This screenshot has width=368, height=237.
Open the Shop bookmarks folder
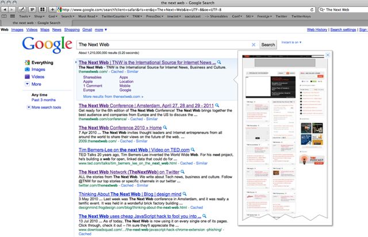point(39,16)
